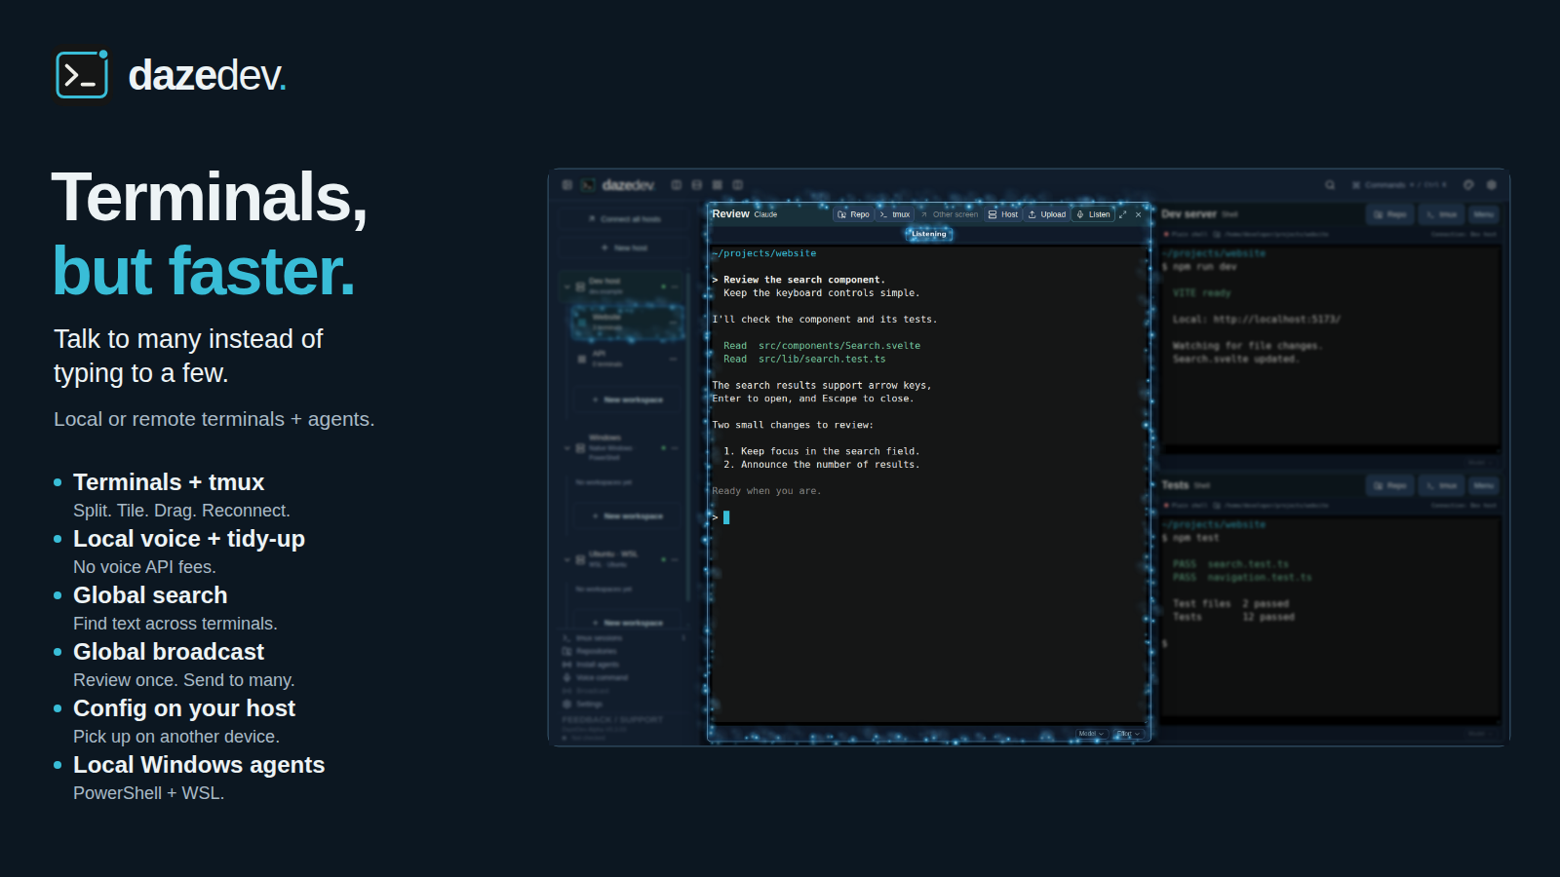
Task: Click the first layout icon after dazedev title
Action: pos(677,185)
